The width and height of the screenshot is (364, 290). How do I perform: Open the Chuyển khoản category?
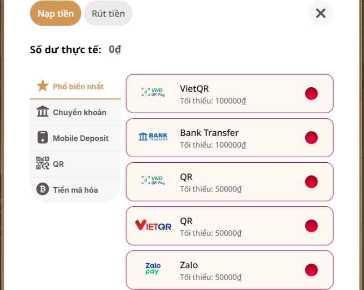click(x=79, y=112)
